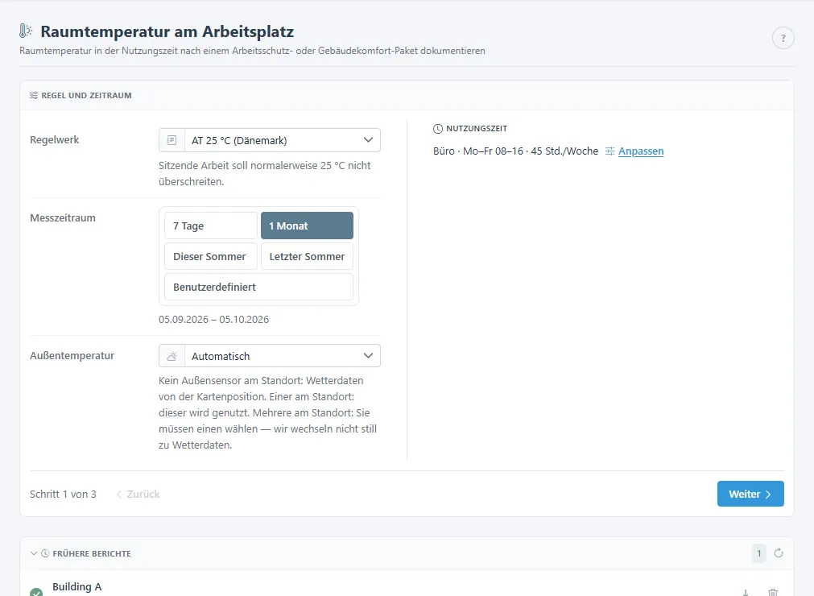Choose Dieser Sommer as period
This screenshot has height=596, width=814.
(211, 256)
